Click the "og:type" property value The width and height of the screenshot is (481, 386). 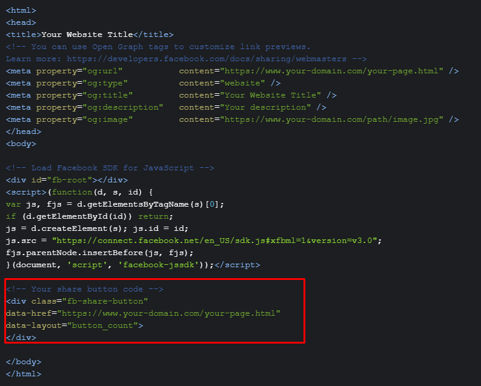[105, 83]
